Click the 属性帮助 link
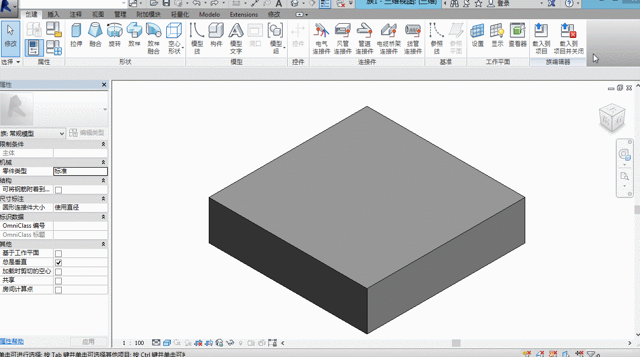The height and width of the screenshot is (357, 640). [12, 341]
